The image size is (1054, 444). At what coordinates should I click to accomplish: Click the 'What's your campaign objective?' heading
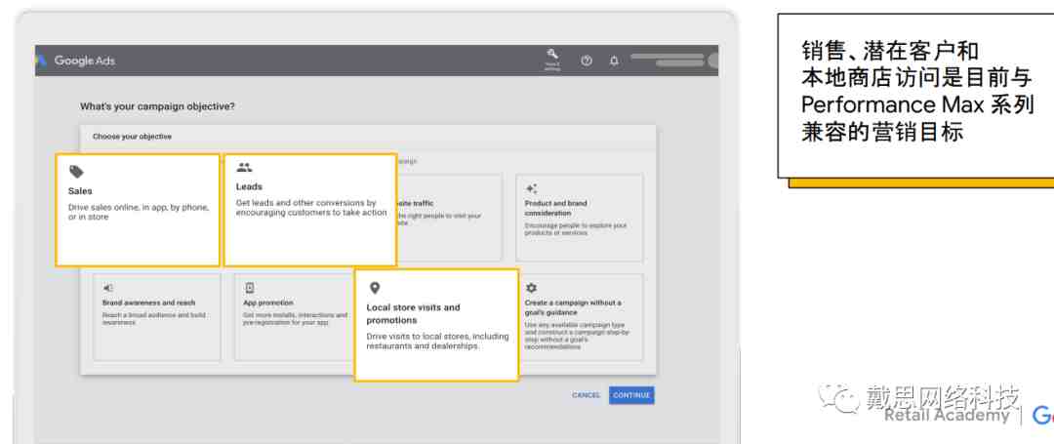157,106
